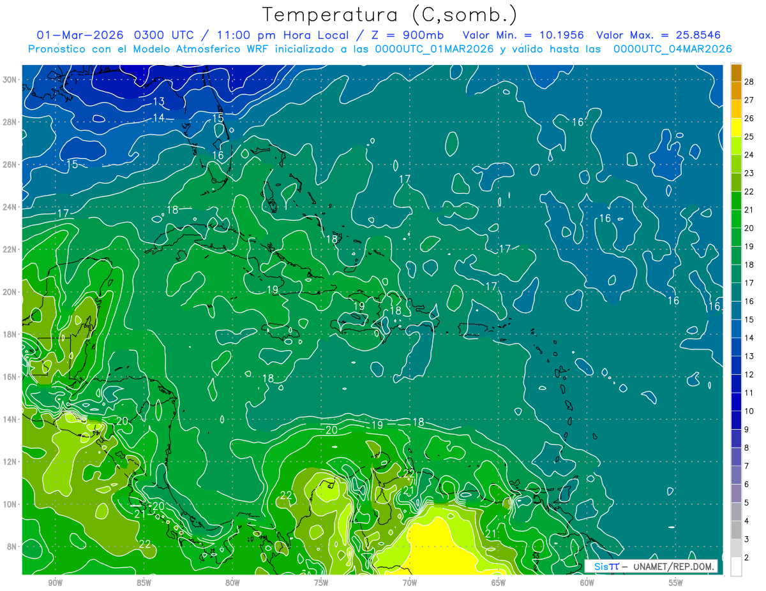Click the "22N" latitude axis label

(10, 249)
